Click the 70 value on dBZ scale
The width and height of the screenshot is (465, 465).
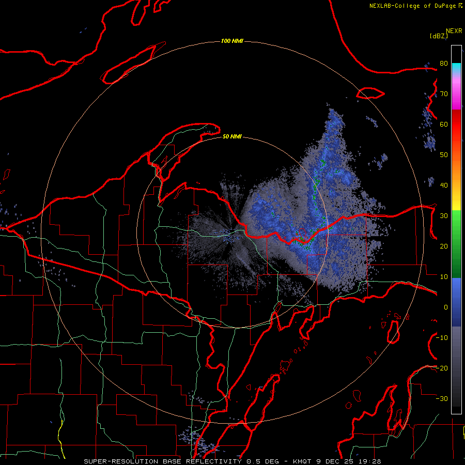point(444,94)
